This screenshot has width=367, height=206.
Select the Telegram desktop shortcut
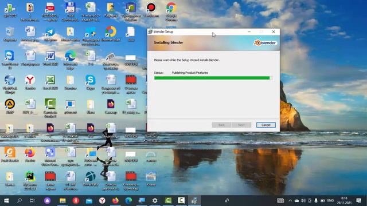pyautogui.click(x=50, y=34)
